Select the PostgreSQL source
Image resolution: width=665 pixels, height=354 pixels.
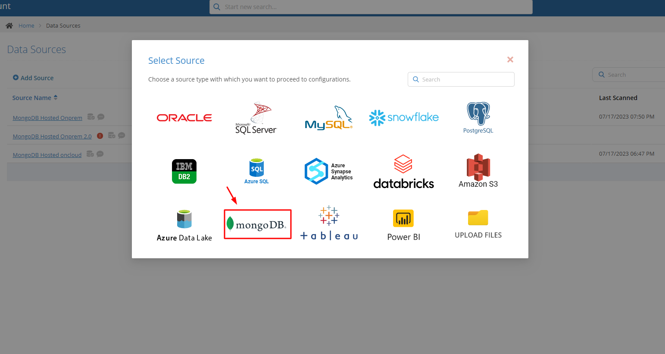click(x=478, y=118)
